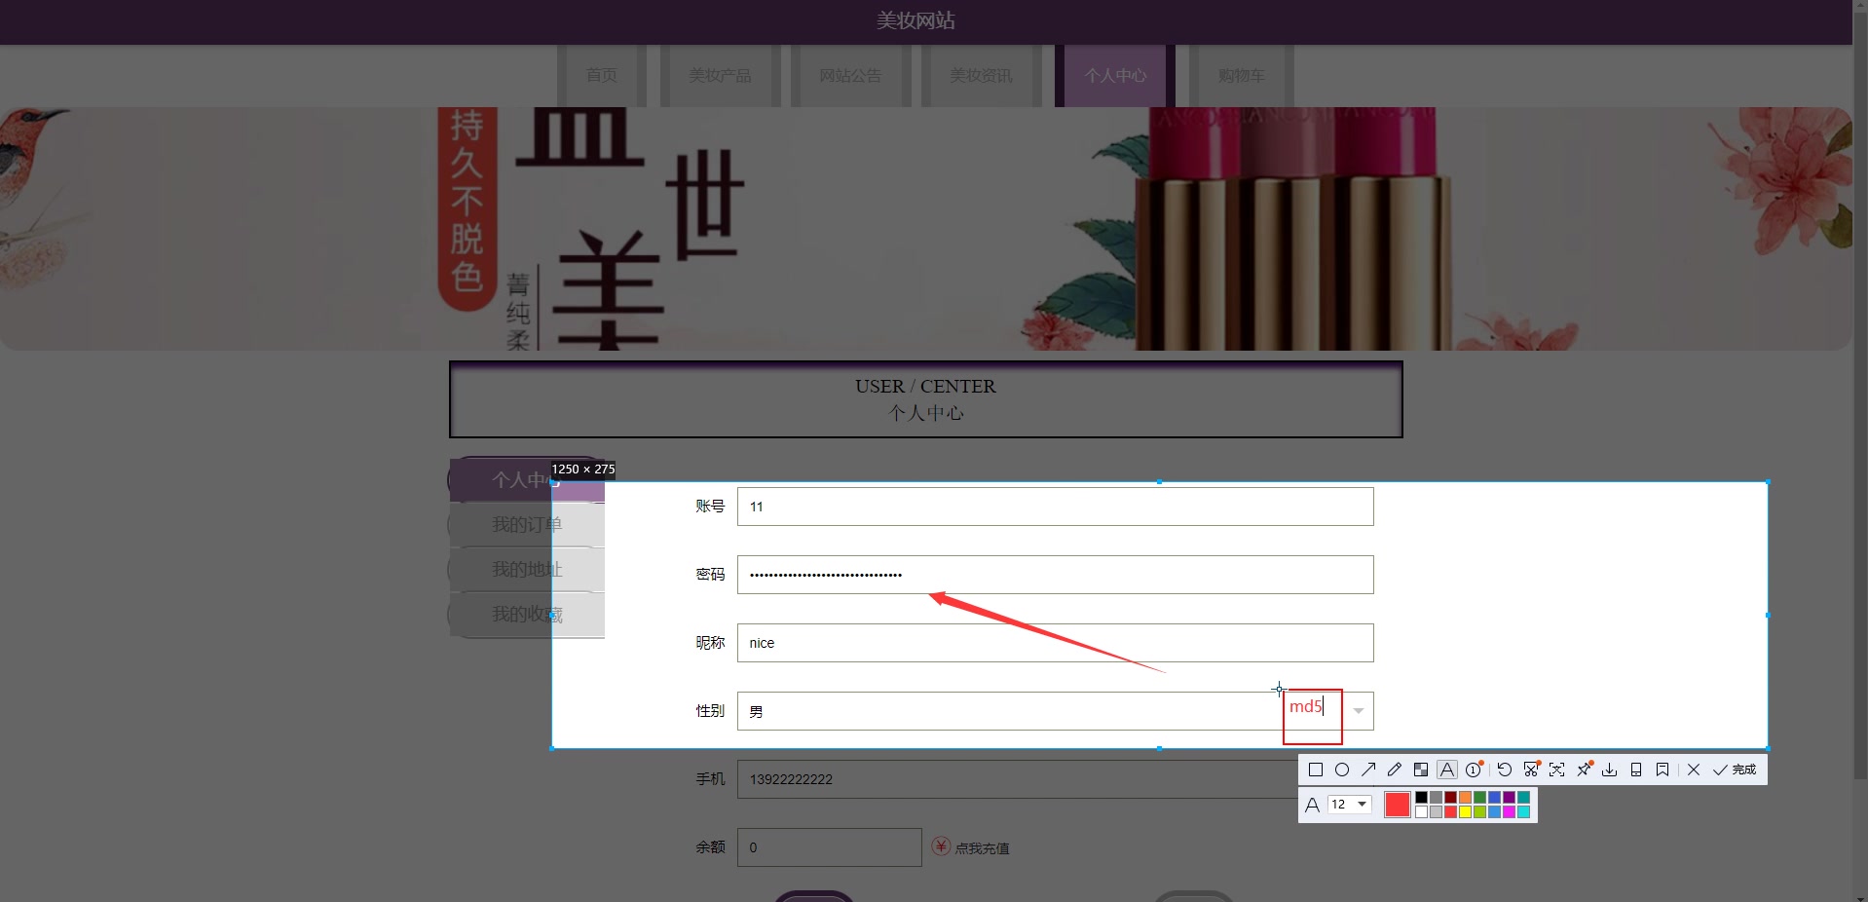Screen dimensions: 1868x902
Task: Select the mosaic blur tool
Action: click(1421, 770)
